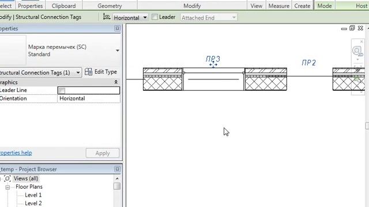Select Floor Plans in Project Browser
The width and height of the screenshot is (369, 207).
click(x=29, y=187)
